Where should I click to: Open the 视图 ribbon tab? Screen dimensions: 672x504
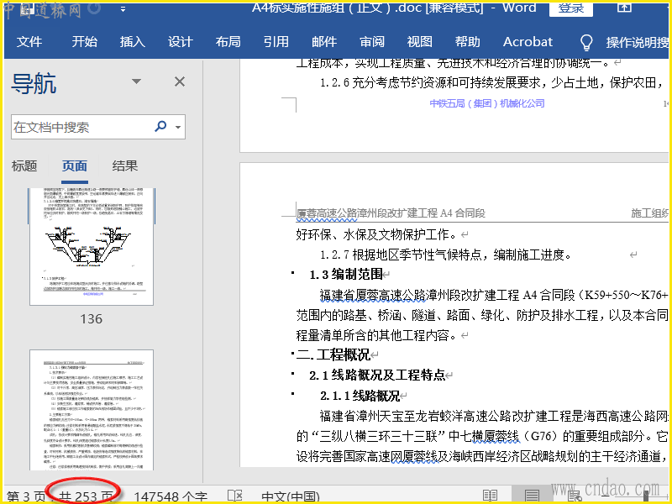[419, 41]
